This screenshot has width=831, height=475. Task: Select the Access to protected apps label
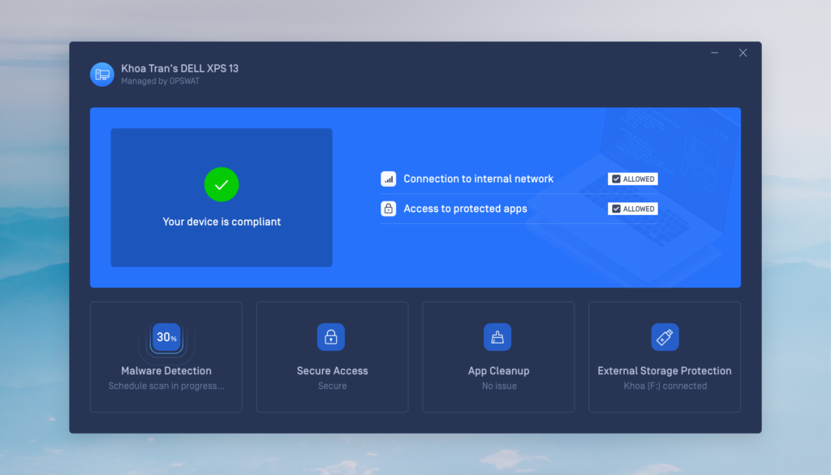[x=465, y=209]
